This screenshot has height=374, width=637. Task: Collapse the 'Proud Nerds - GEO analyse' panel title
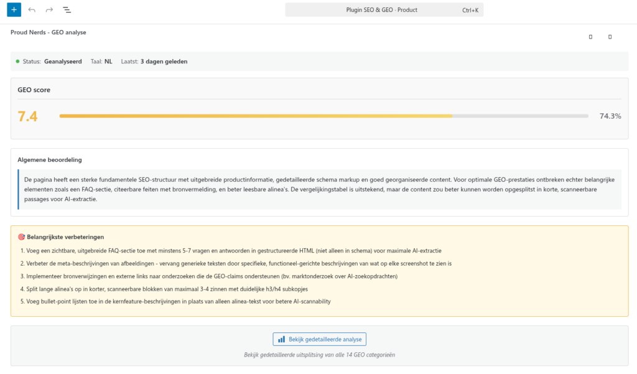[49, 32]
